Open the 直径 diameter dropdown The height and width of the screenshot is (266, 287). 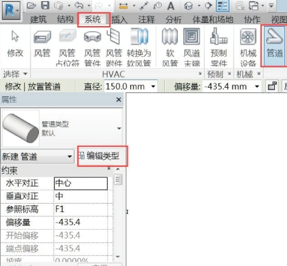(153, 87)
